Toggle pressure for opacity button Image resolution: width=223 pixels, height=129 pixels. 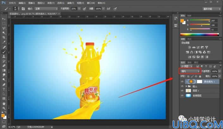[84, 9]
